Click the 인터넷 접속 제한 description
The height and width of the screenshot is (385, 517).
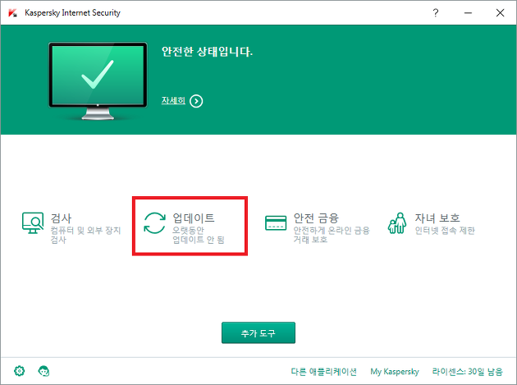445,231
